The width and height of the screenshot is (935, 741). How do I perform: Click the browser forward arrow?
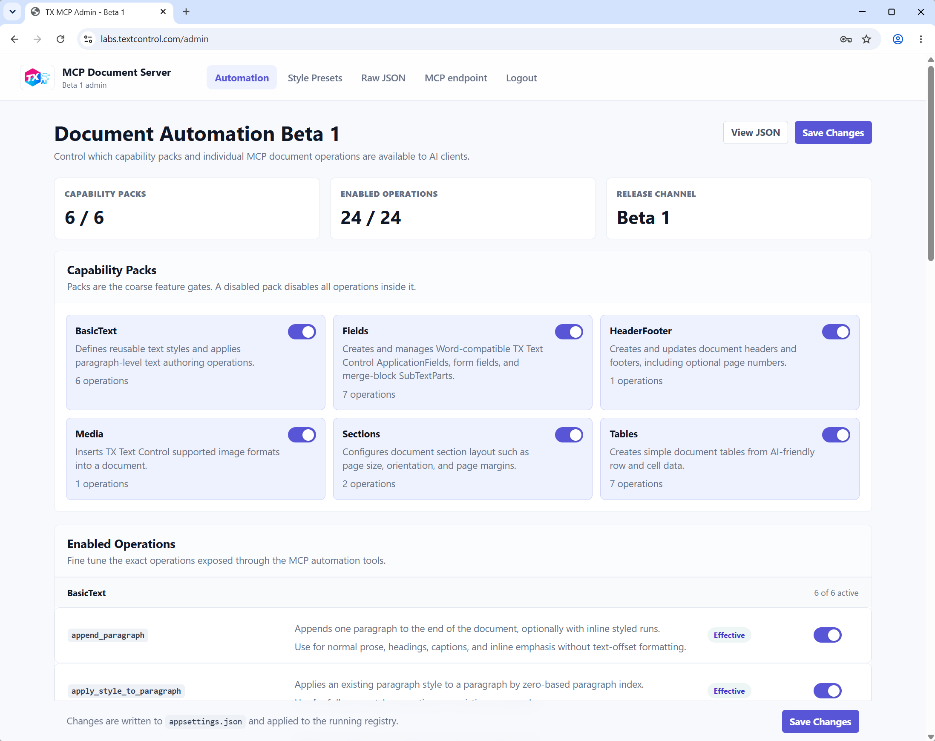38,39
